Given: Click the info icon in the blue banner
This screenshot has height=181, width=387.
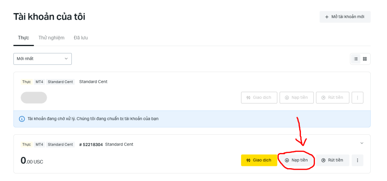Looking at the screenshot, I should [x=22, y=119].
